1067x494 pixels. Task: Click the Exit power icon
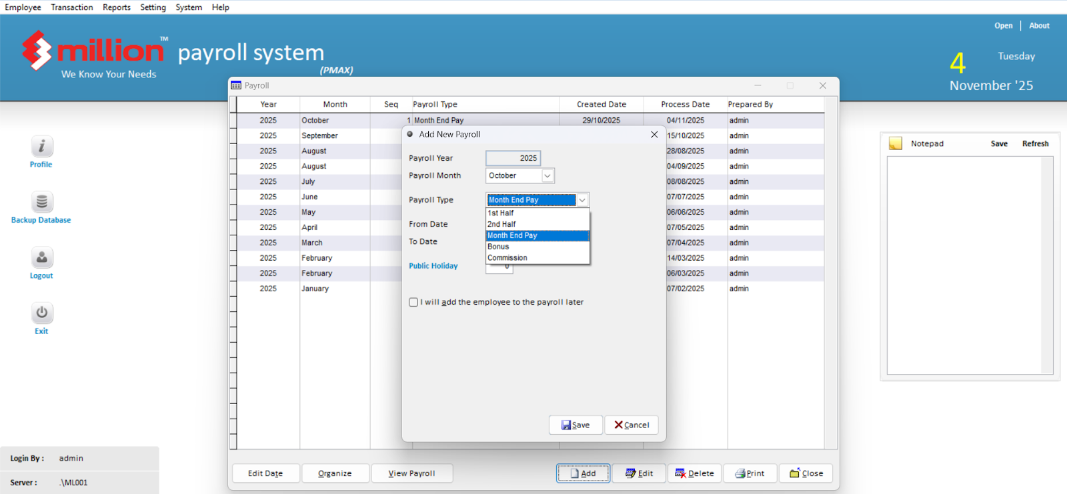click(41, 313)
